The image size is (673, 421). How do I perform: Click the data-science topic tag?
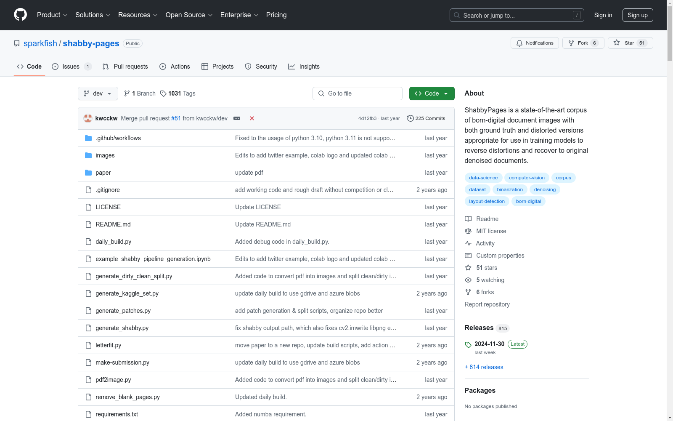tap(483, 178)
